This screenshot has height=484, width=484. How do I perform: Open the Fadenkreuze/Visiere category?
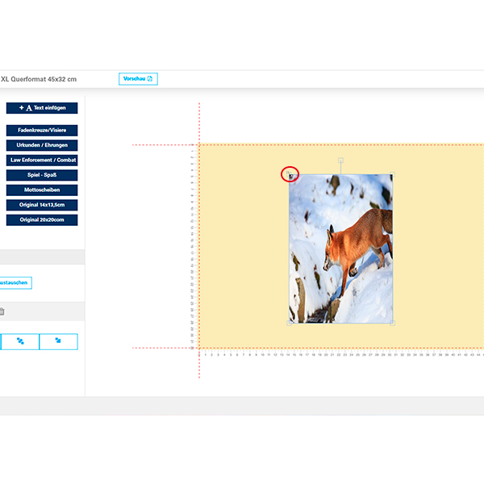pyautogui.click(x=42, y=130)
